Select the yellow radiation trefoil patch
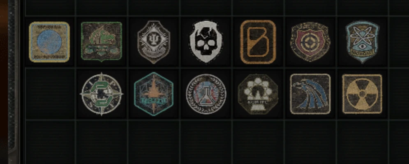The image size is (409, 164). [362, 94]
